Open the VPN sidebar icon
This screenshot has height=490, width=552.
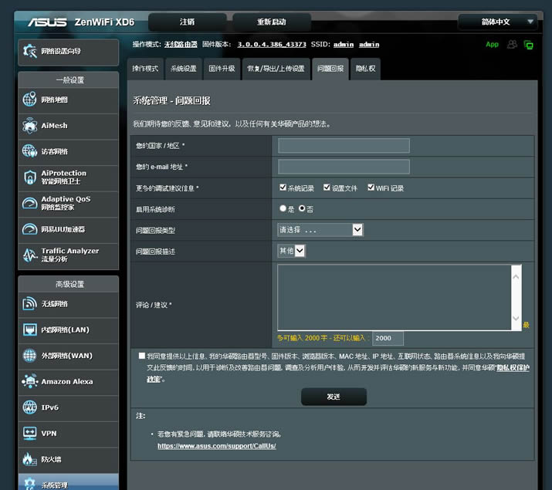click(29, 434)
